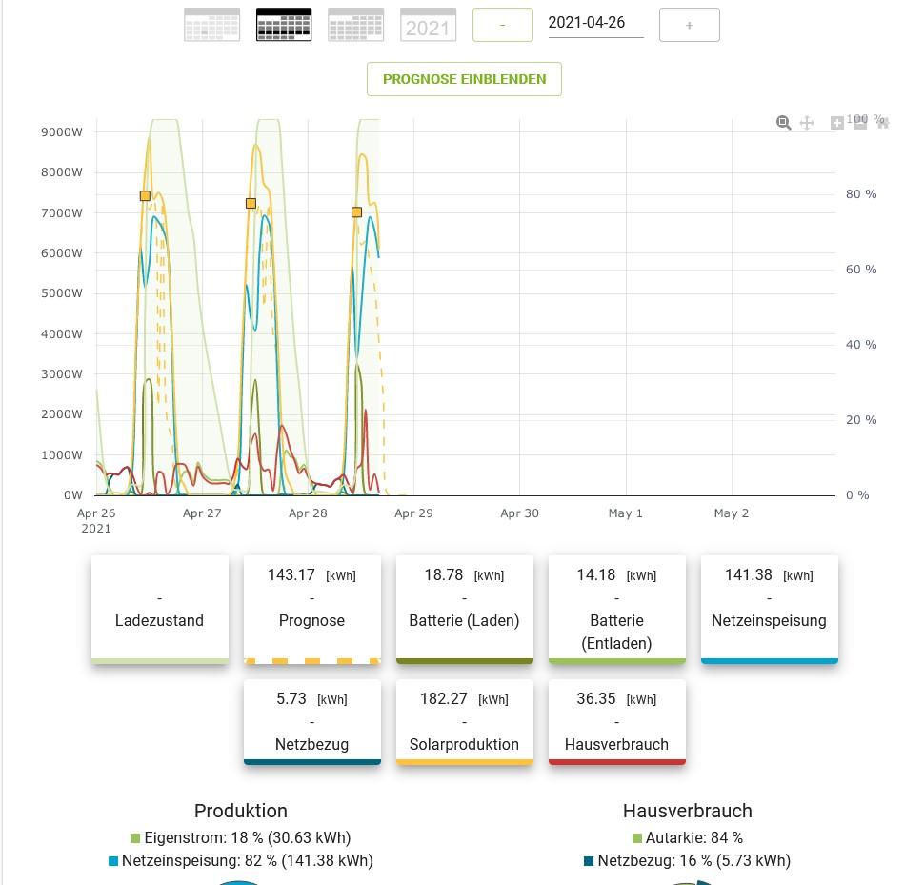Image resolution: width=904 pixels, height=885 pixels.
Task: Toggle the Netzeinspeisung 141.38 kWh card
Action: [769, 610]
